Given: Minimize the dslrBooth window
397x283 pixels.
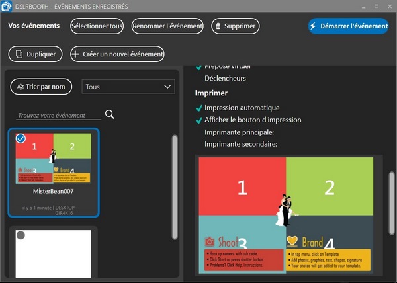Looking at the screenshot, I should coord(364,7).
